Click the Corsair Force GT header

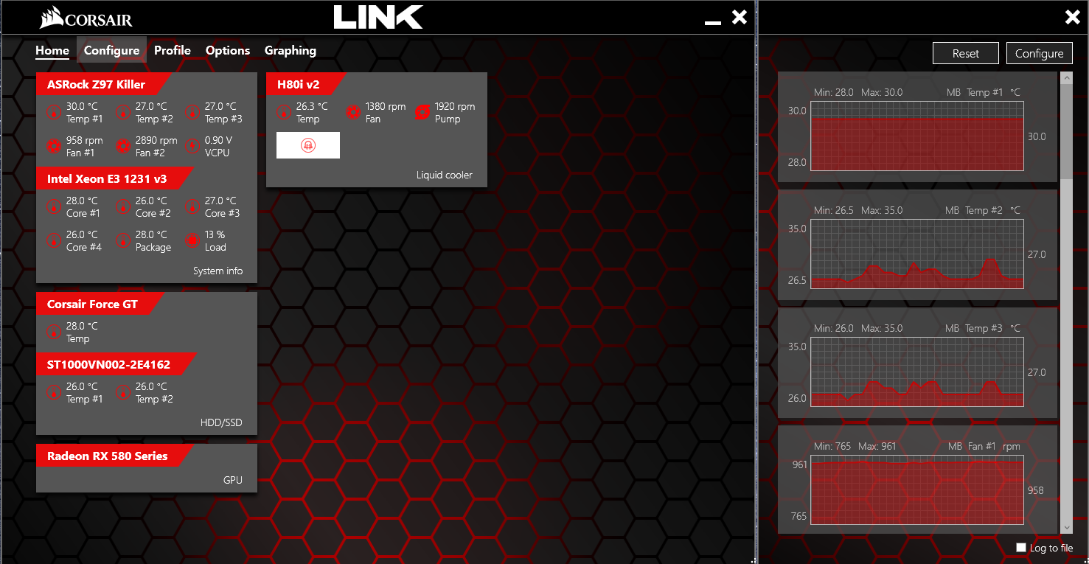pyautogui.click(x=100, y=304)
